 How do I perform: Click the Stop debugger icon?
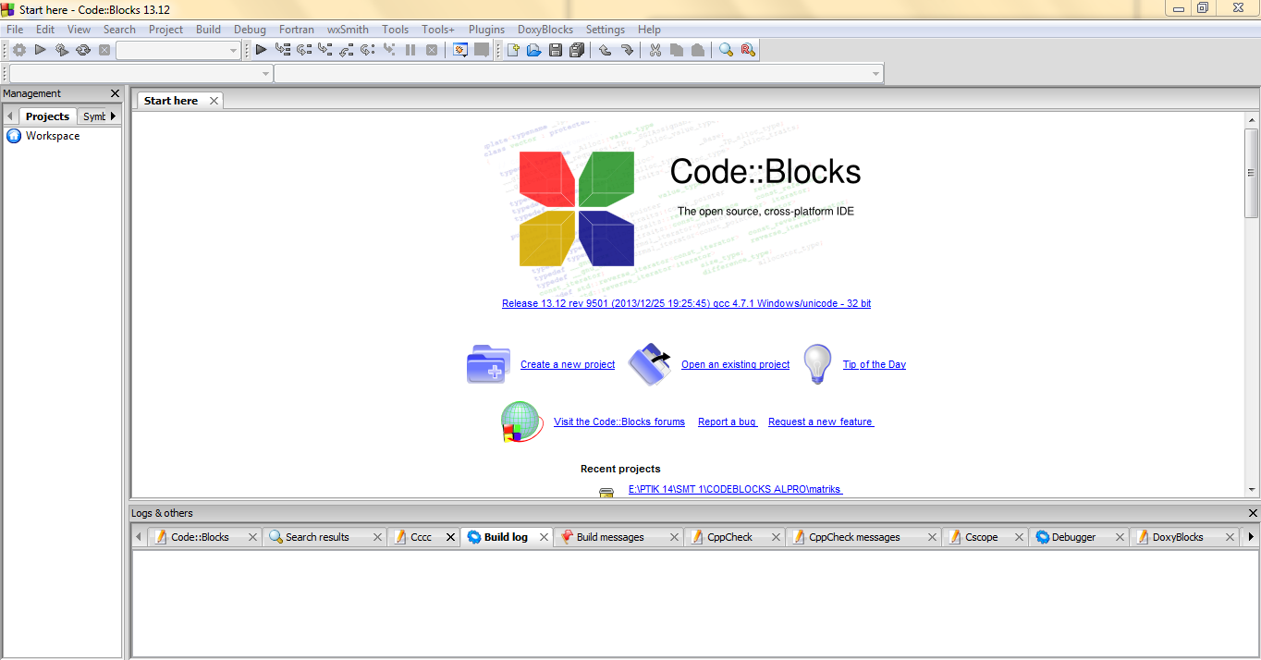[x=431, y=50]
